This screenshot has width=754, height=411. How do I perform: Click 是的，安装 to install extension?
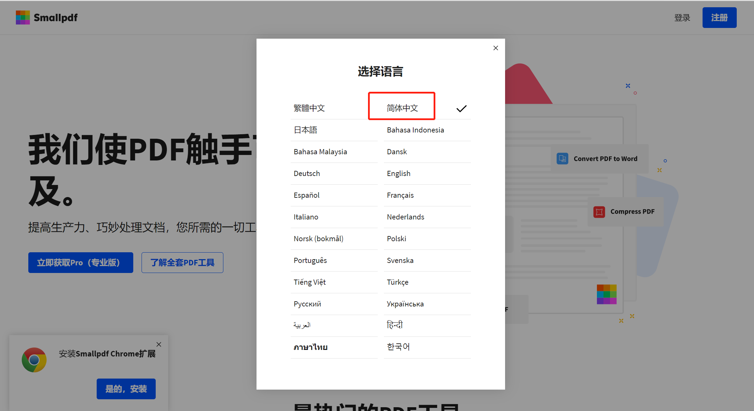tap(126, 389)
